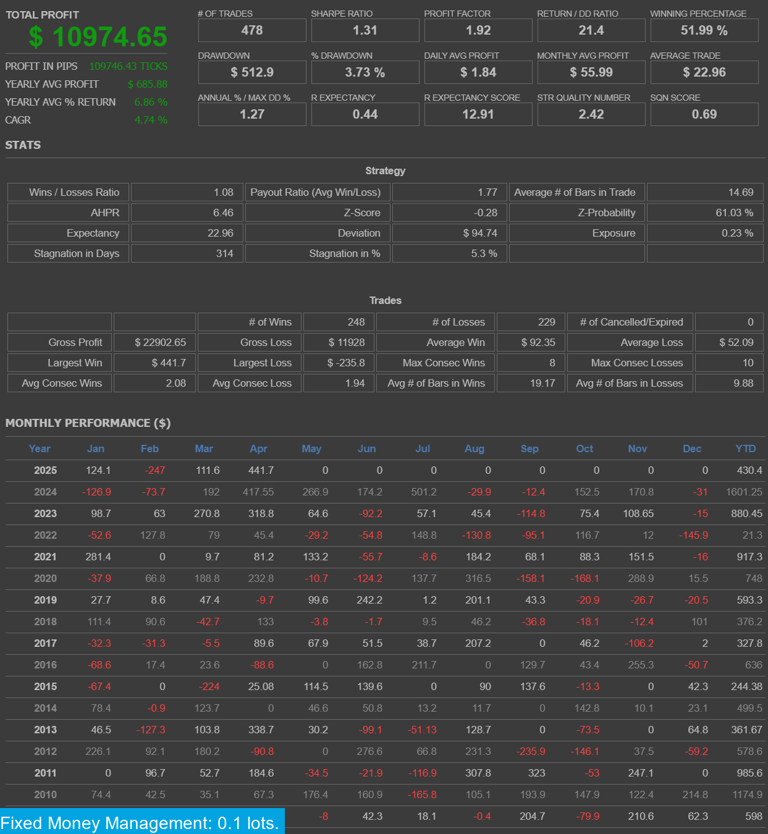
Task: Select Max Consec Losses value 10
Action: point(729,363)
